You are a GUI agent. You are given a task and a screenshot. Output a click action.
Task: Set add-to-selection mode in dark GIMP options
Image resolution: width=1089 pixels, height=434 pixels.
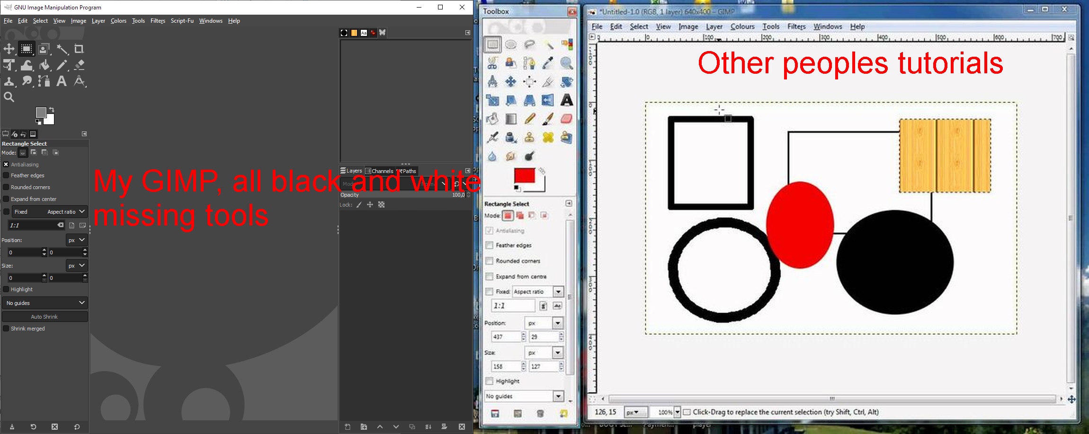coord(34,152)
